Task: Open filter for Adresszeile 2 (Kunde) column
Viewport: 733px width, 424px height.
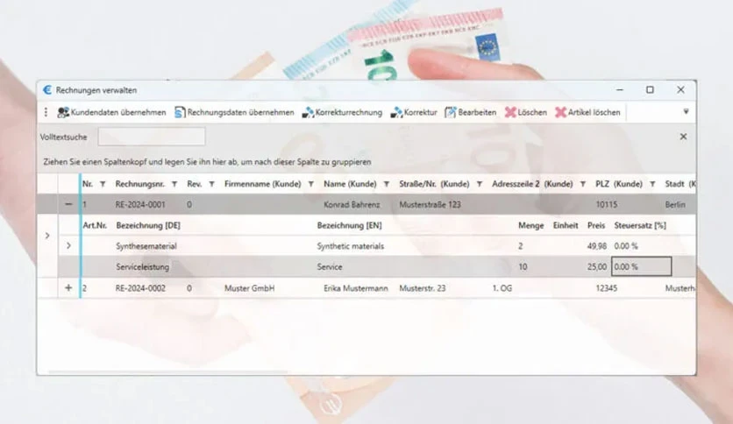Action: [582, 185]
